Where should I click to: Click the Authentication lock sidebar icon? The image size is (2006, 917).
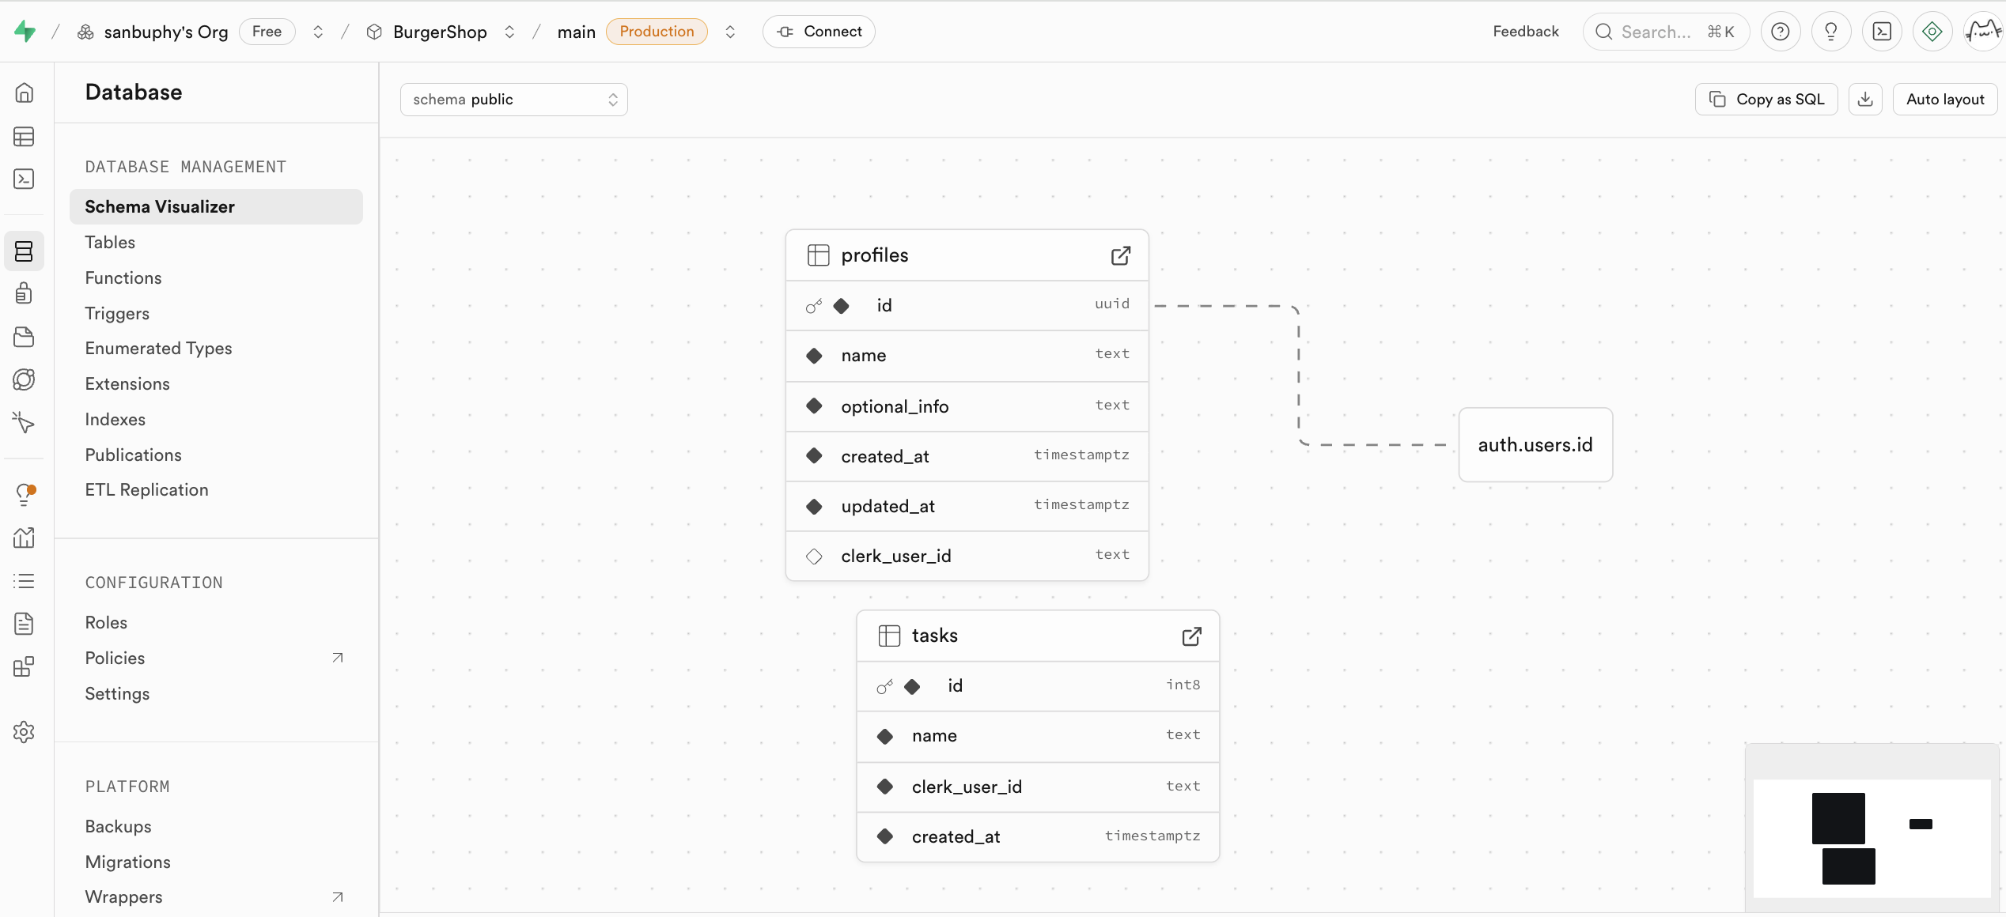(24, 293)
